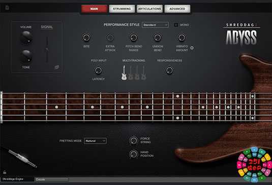272x185 pixels.
Task: Click the SIGNAL vertical slider
Action: coord(47,49)
